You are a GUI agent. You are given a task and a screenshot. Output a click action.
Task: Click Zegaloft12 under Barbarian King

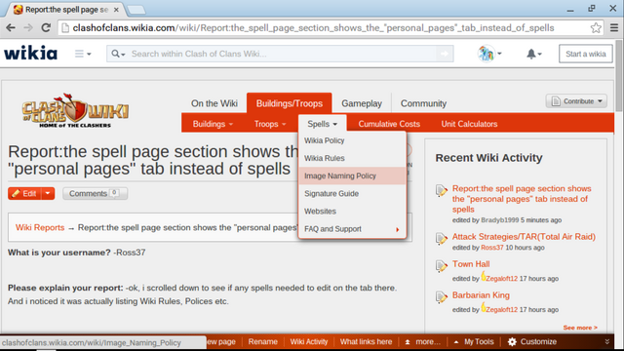[501, 310]
